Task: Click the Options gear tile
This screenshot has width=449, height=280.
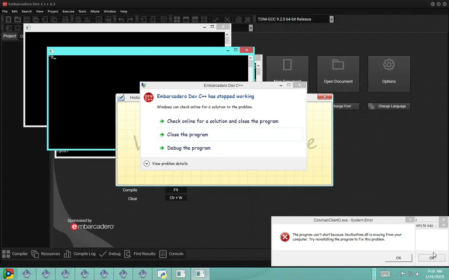Action: [x=389, y=74]
